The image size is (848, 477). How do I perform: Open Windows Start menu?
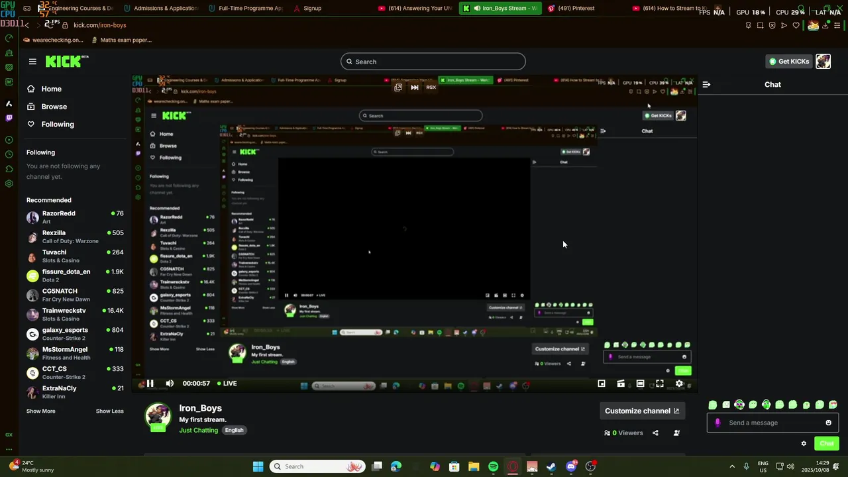click(x=258, y=466)
